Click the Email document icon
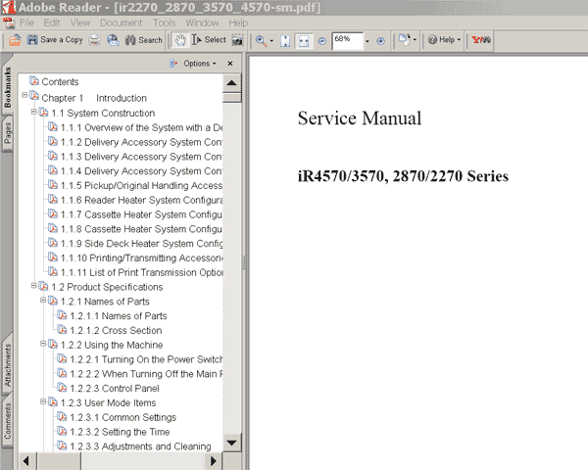The height and width of the screenshot is (470, 588). tap(113, 40)
